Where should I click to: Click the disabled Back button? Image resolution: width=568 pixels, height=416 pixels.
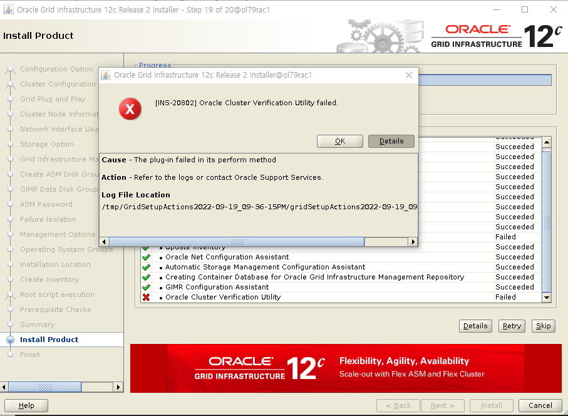coord(398,405)
